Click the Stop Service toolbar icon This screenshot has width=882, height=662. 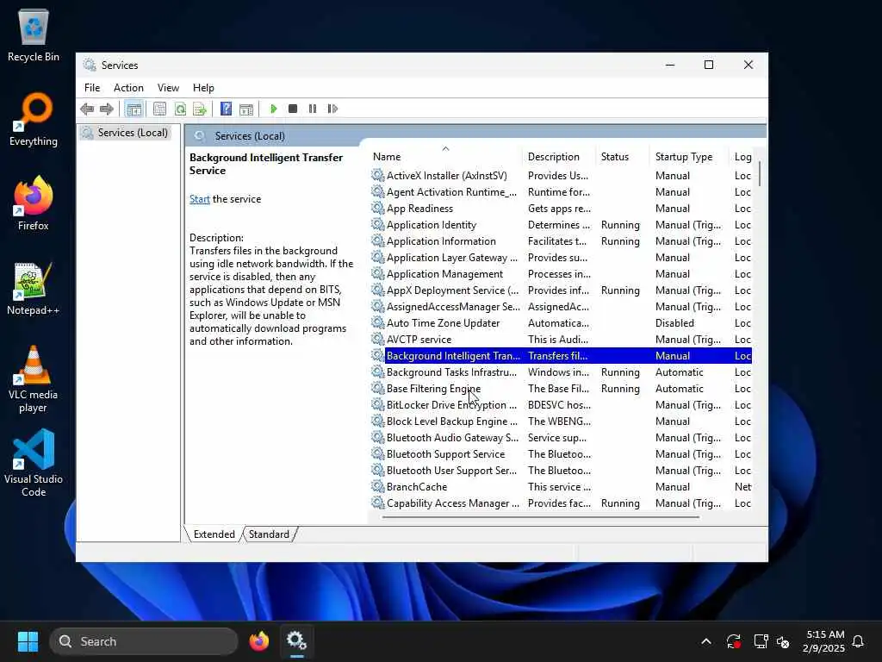click(293, 109)
